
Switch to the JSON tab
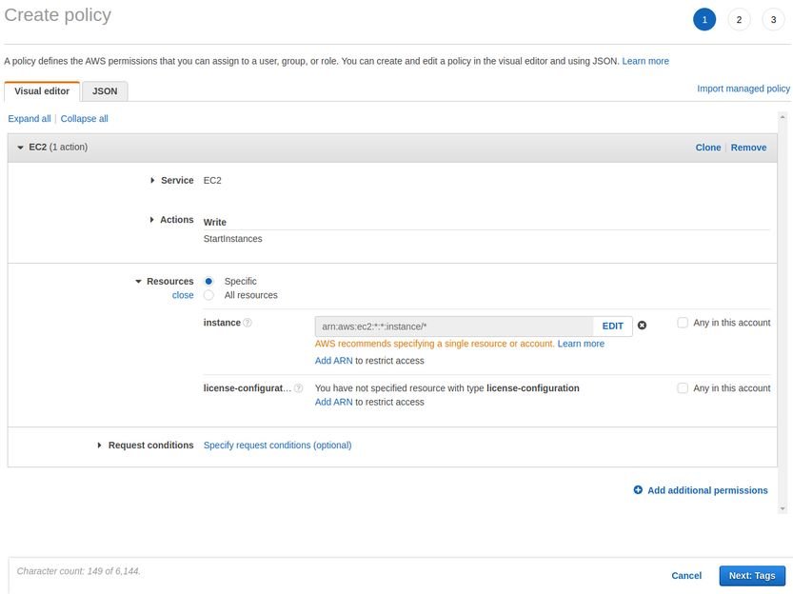click(x=105, y=91)
